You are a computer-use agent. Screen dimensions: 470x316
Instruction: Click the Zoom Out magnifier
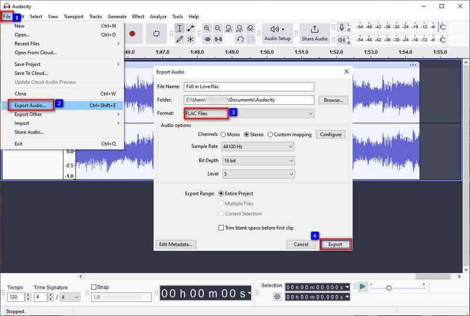click(218, 28)
